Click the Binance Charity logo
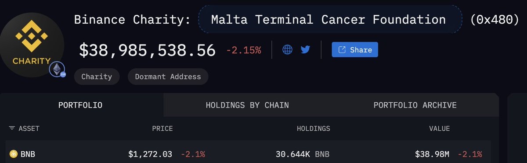The width and height of the screenshot is (527, 163). click(x=31, y=44)
